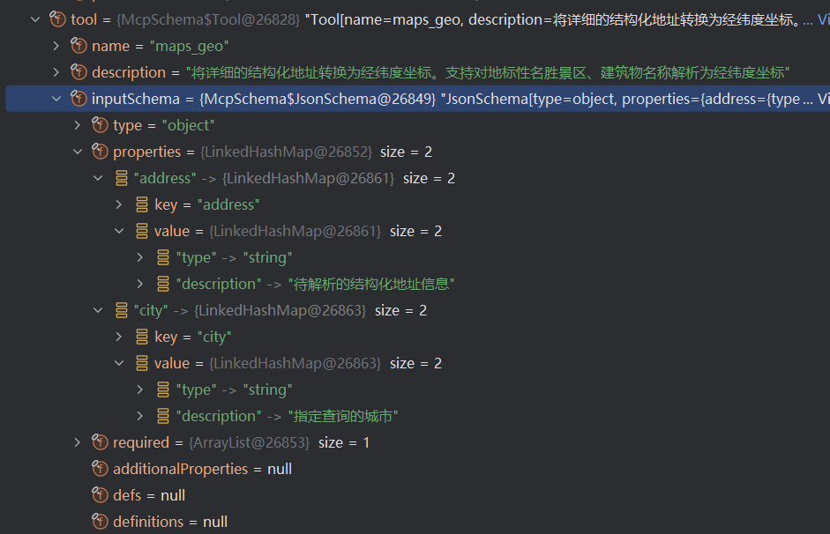Click the field icon beside additionalProperties
The height and width of the screenshot is (534, 830).
tap(100, 469)
